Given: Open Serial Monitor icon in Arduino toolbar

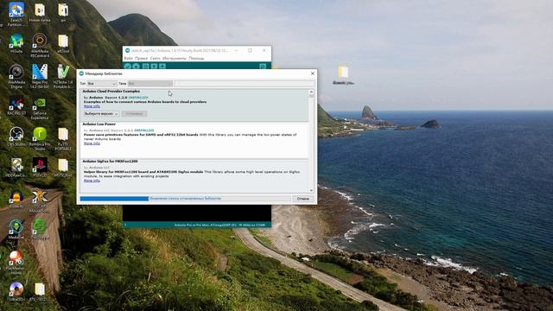Looking at the screenshot, I should [x=263, y=66].
